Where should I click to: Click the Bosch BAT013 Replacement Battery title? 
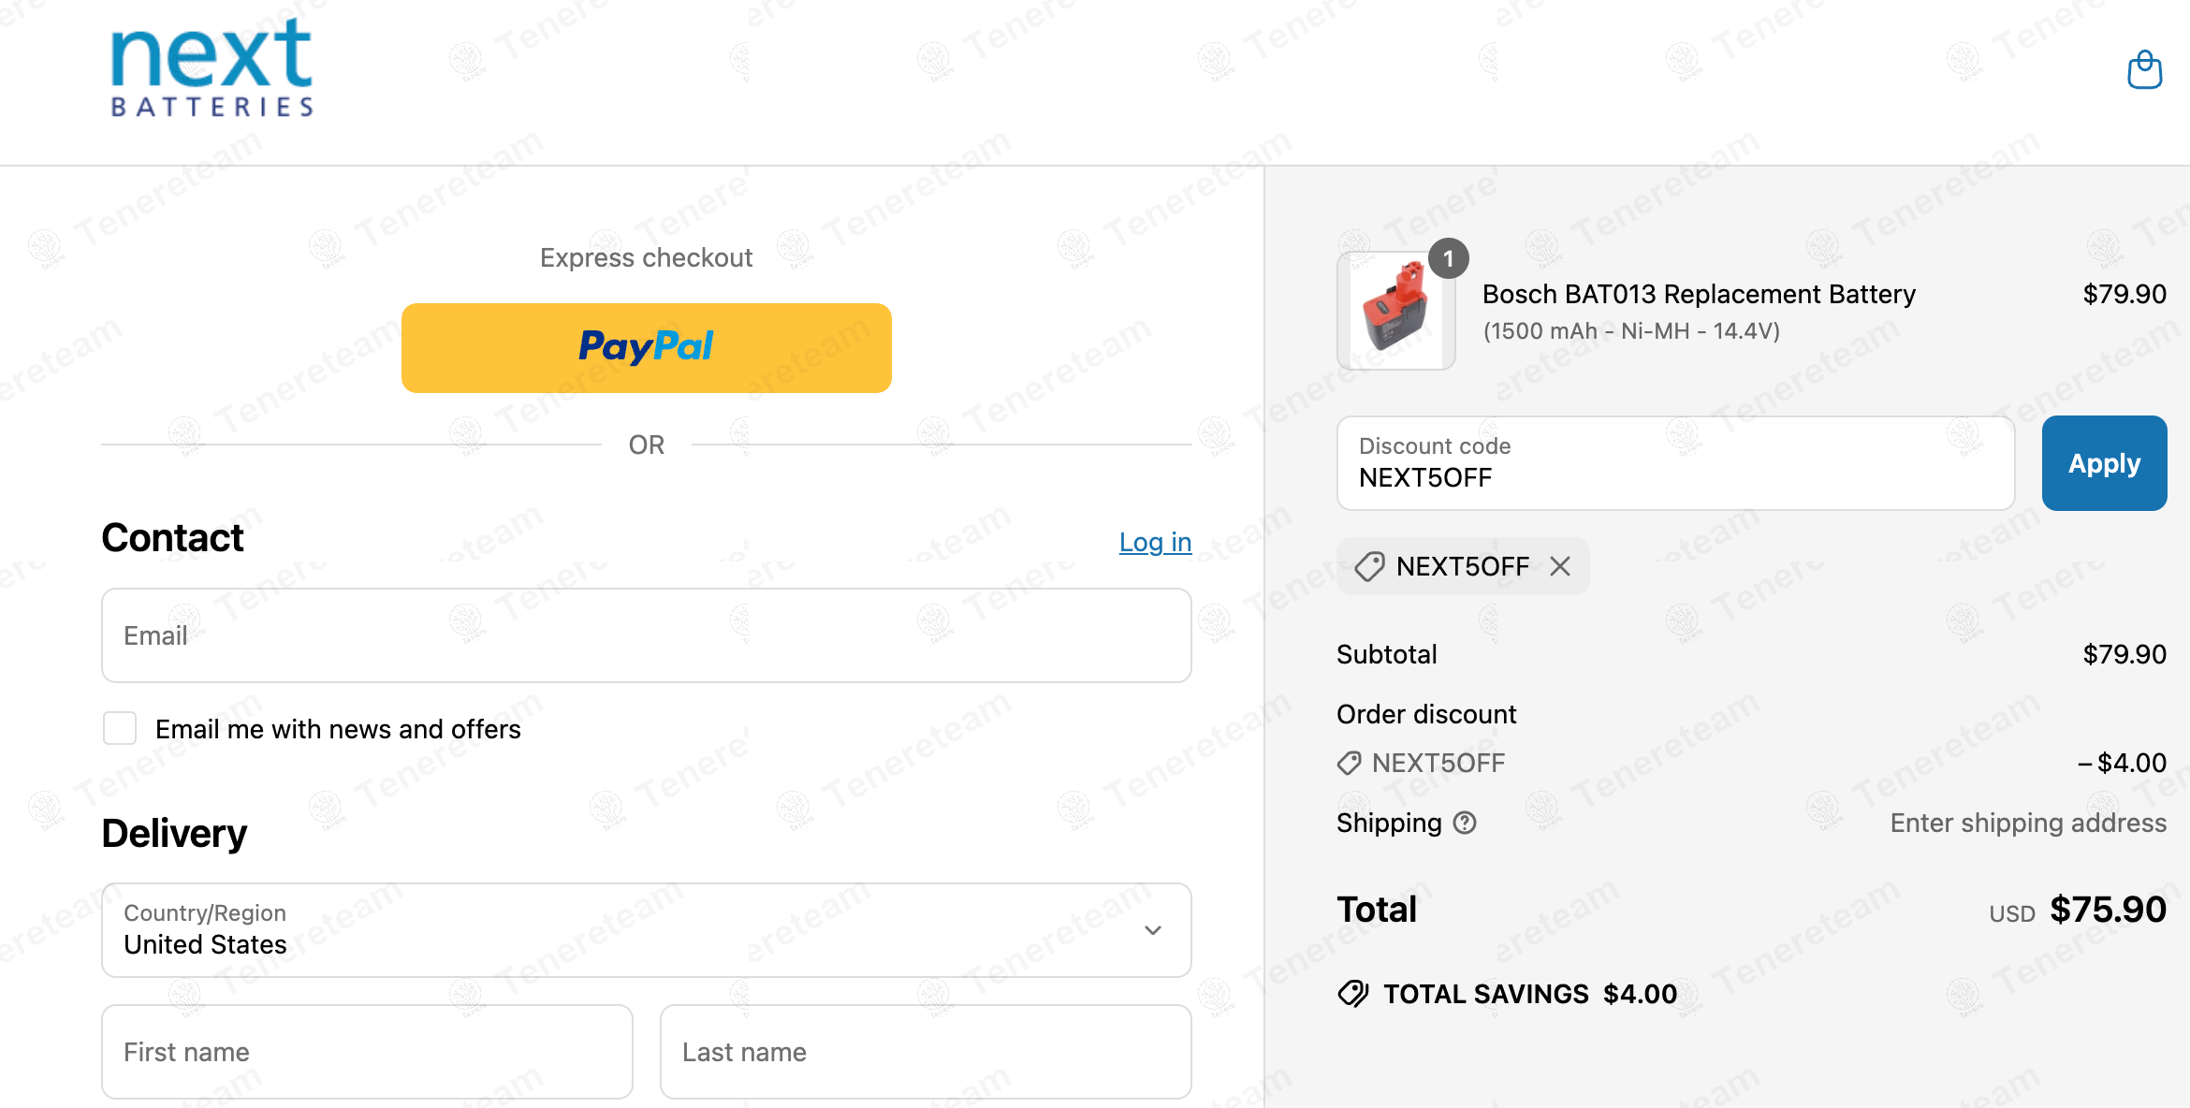tap(1699, 294)
